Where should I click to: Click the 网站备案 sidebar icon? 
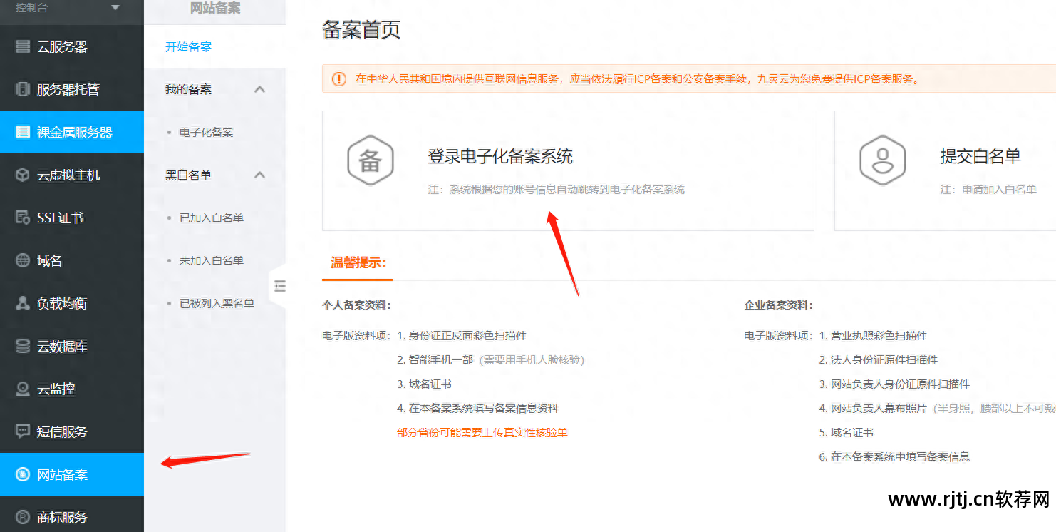pos(23,475)
